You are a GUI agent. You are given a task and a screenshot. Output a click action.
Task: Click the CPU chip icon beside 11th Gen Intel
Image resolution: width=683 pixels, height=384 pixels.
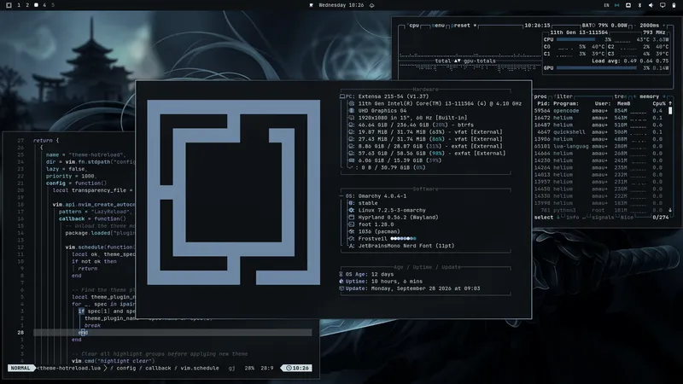tap(352, 103)
